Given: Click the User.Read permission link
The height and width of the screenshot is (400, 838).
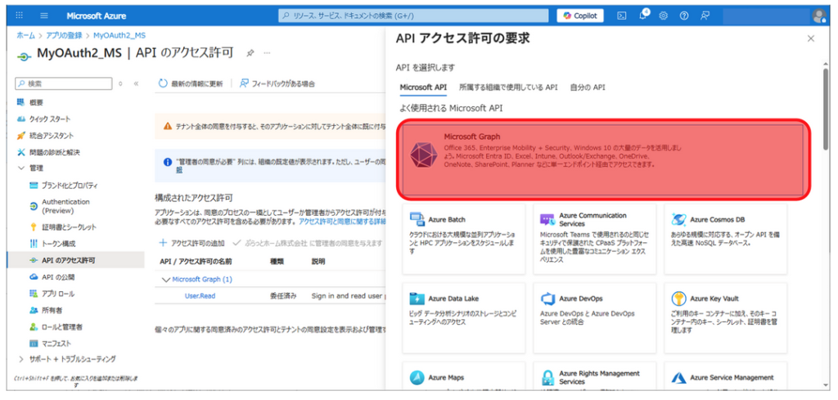Looking at the screenshot, I should point(200,295).
